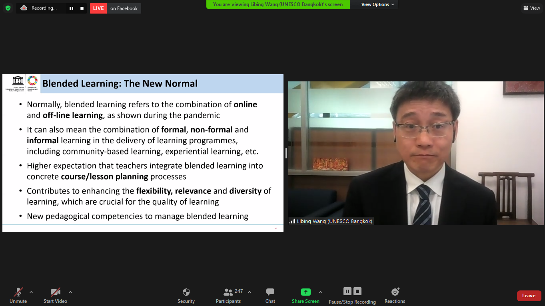Start the video camera

55,295
